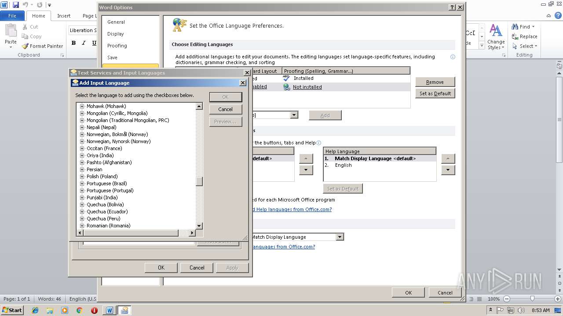
Task: Click OK in Text Services dialog
Action: coord(161,268)
